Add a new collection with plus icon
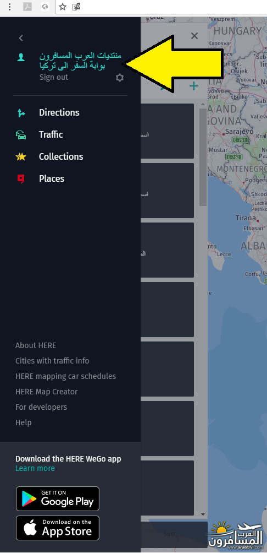267x553 pixels. [194, 86]
